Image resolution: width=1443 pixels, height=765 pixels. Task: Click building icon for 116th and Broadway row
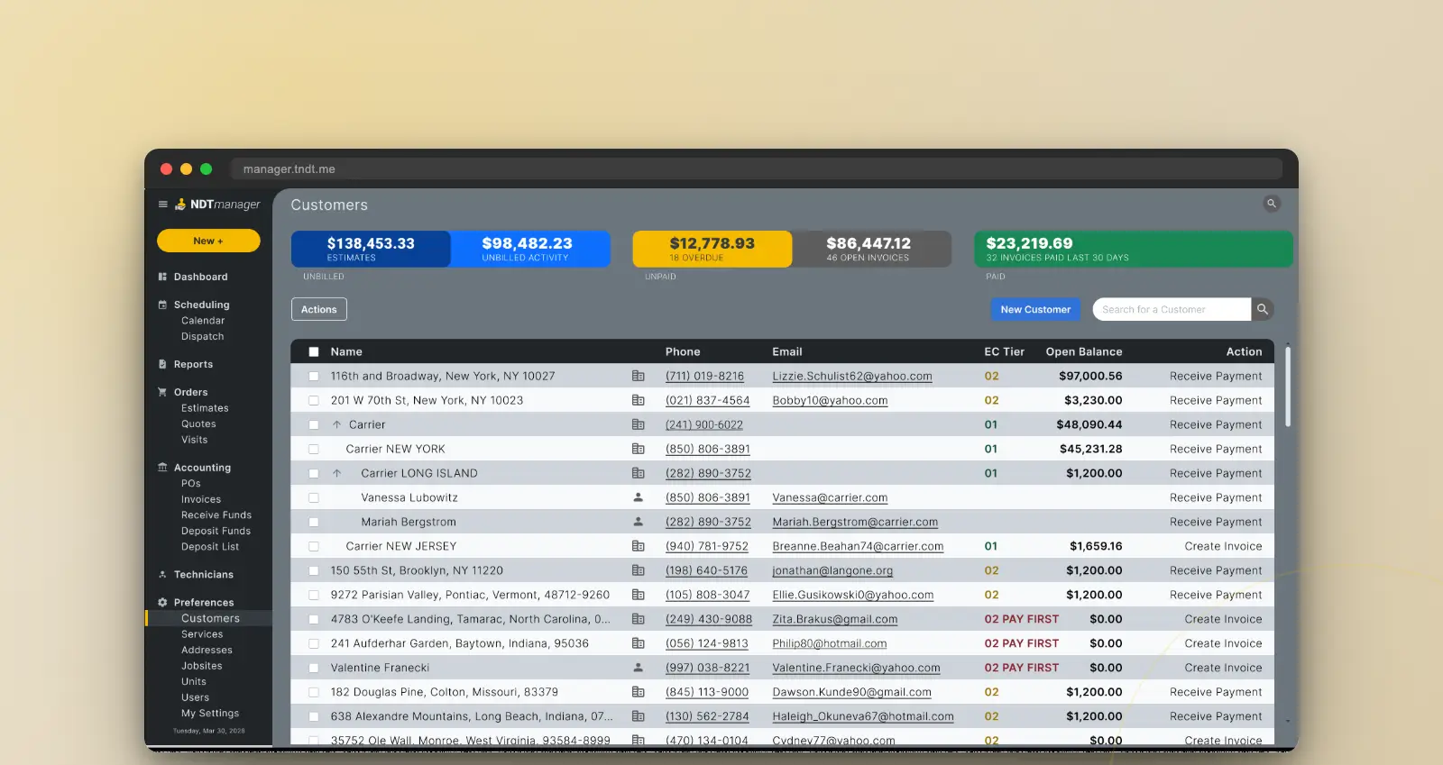click(639, 376)
